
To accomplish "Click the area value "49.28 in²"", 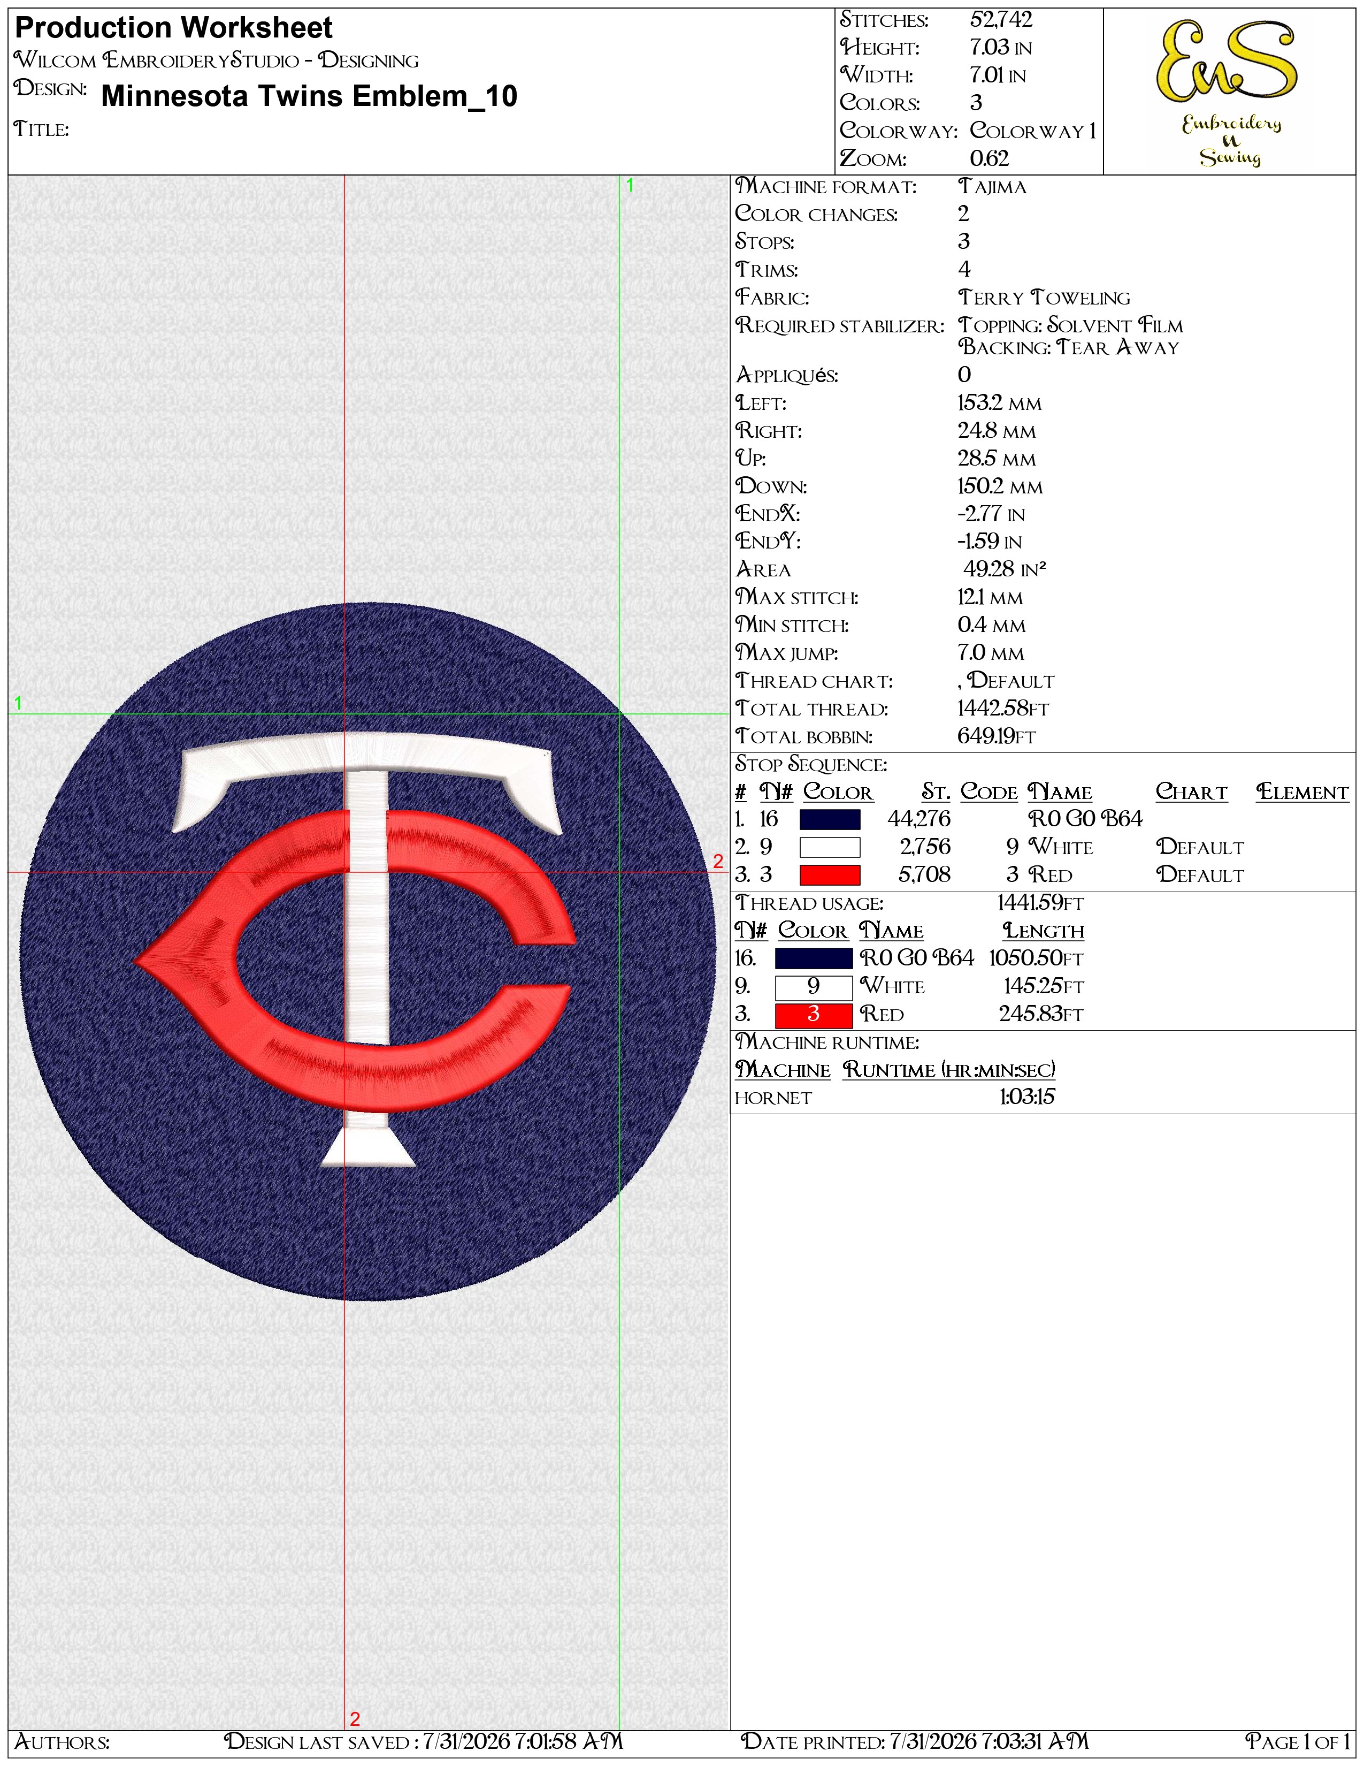I will pyautogui.click(x=1005, y=569).
